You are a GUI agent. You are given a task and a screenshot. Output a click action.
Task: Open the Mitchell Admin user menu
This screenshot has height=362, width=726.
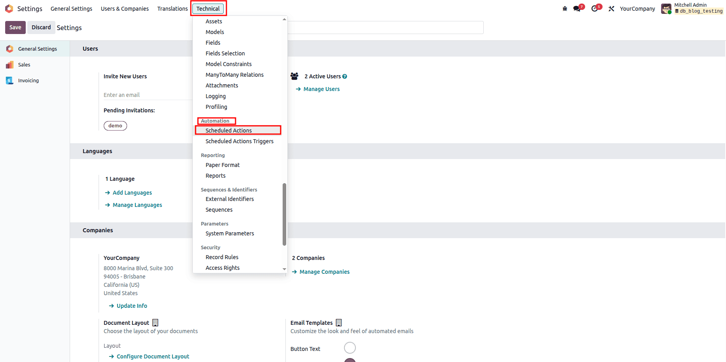[691, 8]
